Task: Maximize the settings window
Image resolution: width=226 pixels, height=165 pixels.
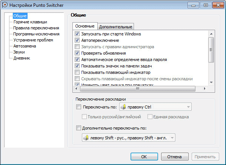Action: (x=206, y=5)
